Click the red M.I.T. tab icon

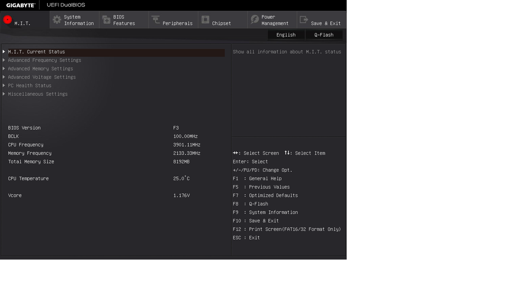pyautogui.click(x=7, y=19)
